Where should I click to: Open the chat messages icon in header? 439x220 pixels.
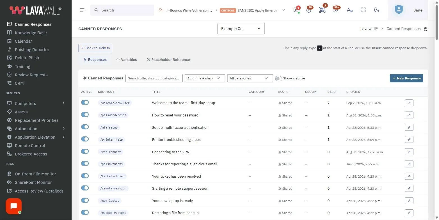pos(296,10)
